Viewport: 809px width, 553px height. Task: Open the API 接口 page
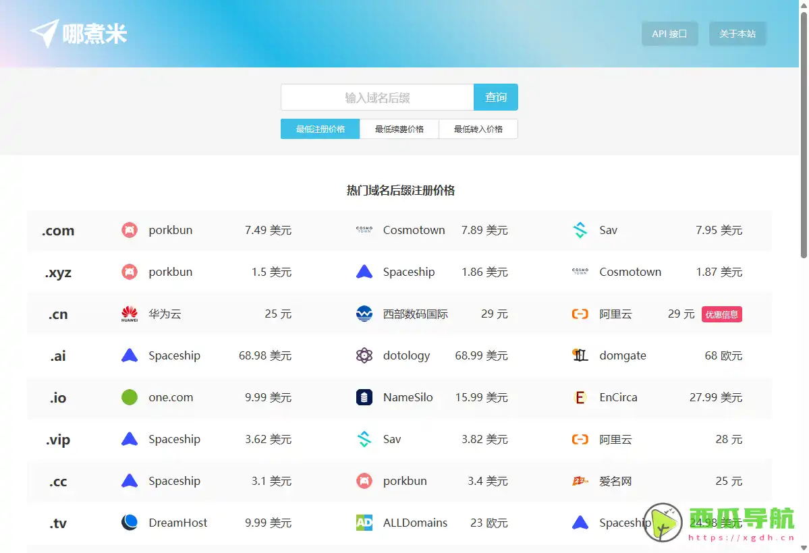tap(669, 34)
